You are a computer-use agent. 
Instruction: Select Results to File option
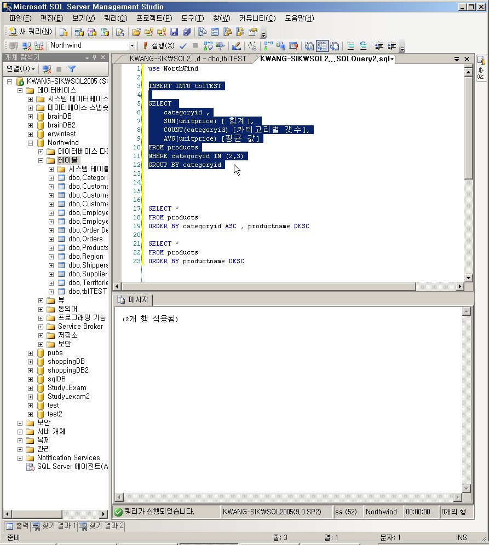click(x=335, y=45)
